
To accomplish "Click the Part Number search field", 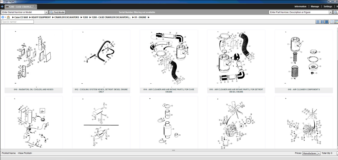I will point(299,12).
